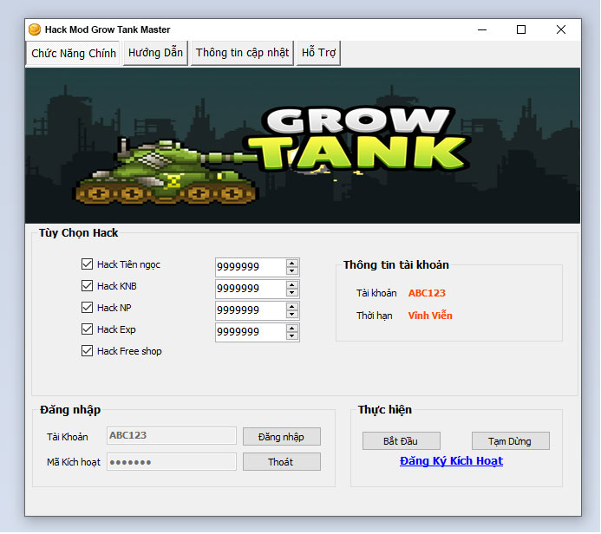This screenshot has height=534, width=601.
Task: Decrease the Hack Tiên ngọc value with down arrow
Action: pos(292,270)
